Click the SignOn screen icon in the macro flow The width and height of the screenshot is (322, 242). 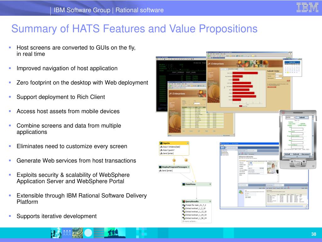[161, 143]
